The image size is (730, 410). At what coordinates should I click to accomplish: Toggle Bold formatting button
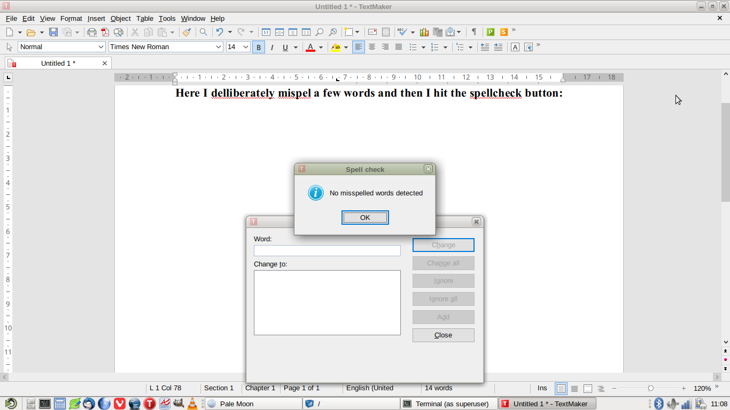coord(259,47)
